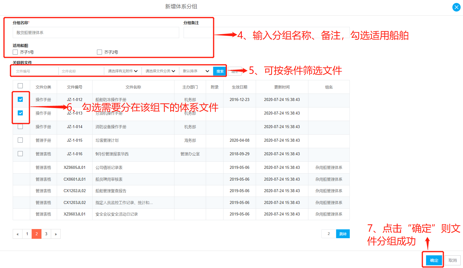Go to page 3
The width and height of the screenshot is (463, 268).
click(x=46, y=234)
